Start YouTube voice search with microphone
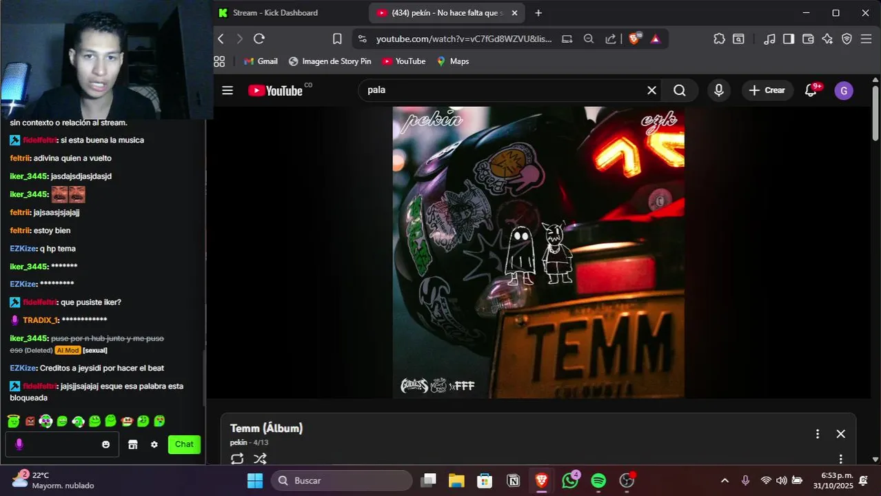Viewport: 881px width, 496px height. 719,90
